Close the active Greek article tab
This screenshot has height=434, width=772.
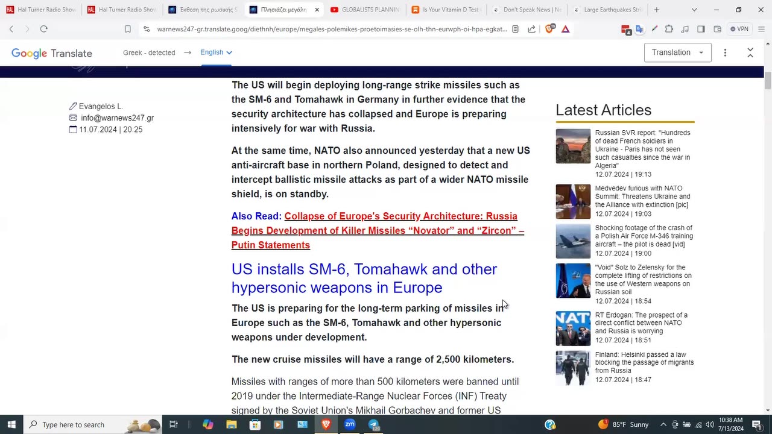pos(317,10)
